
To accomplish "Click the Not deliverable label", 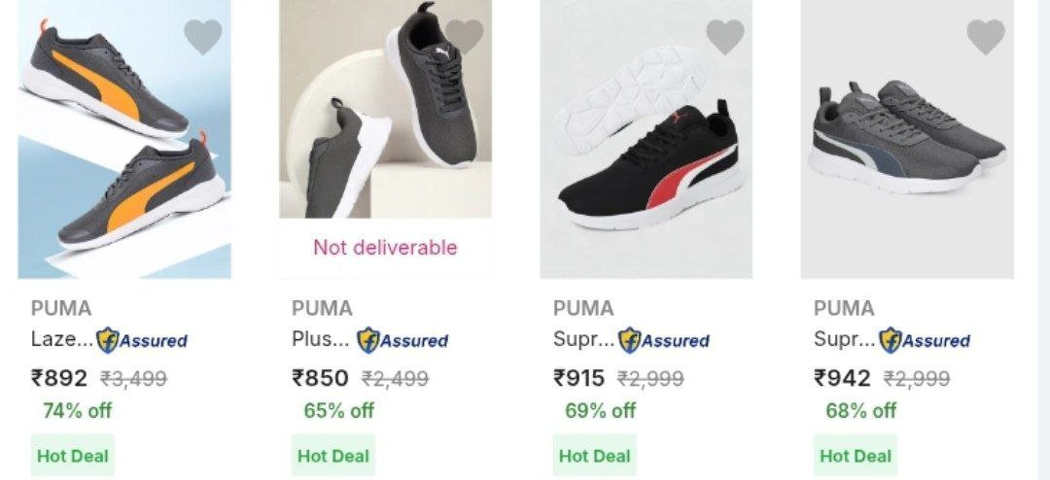I will [385, 248].
